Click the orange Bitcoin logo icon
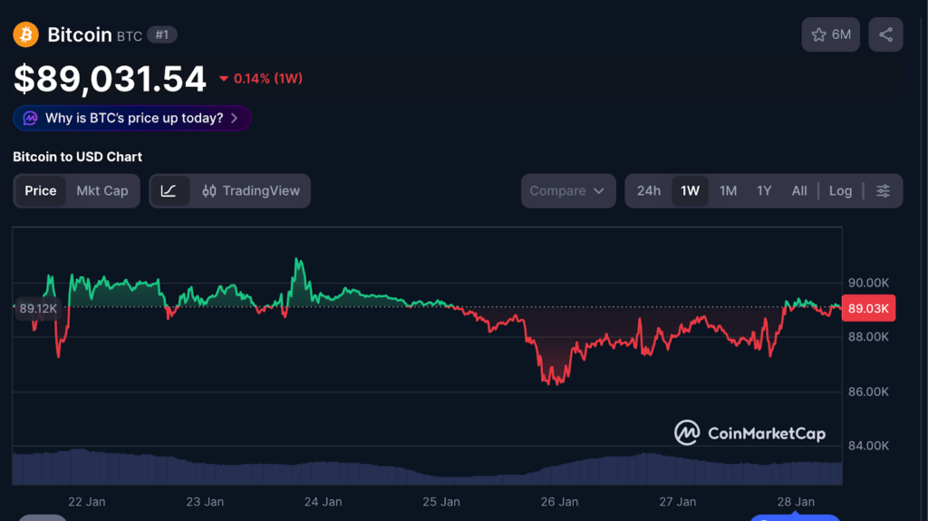The width and height of the screenshot is (928, 521). tap(25, 35)
